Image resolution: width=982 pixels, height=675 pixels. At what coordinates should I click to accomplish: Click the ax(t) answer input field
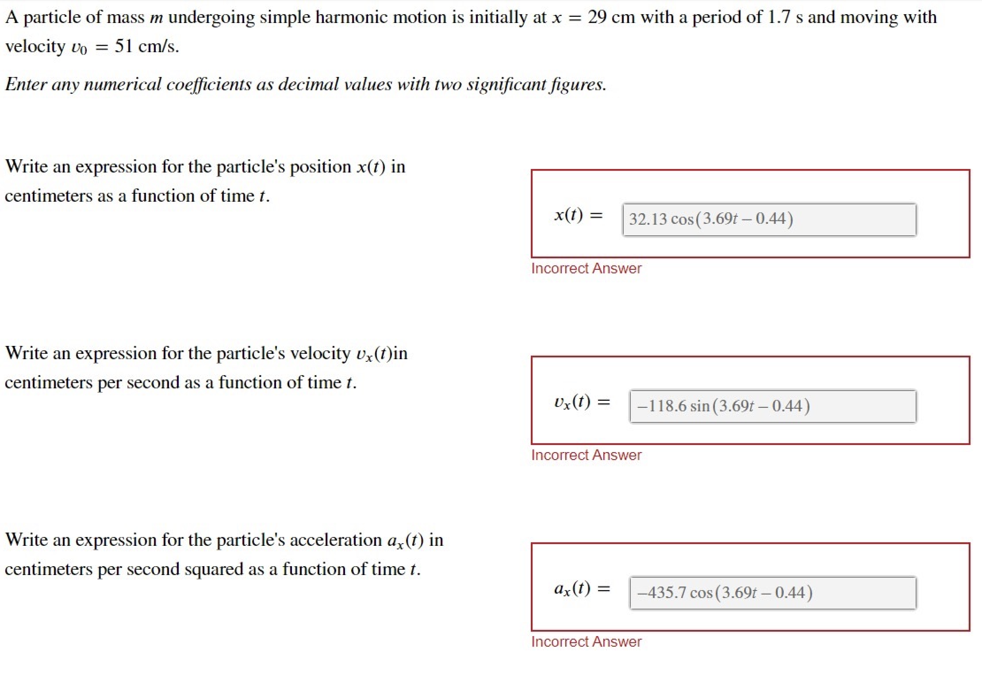coord(772,593)
